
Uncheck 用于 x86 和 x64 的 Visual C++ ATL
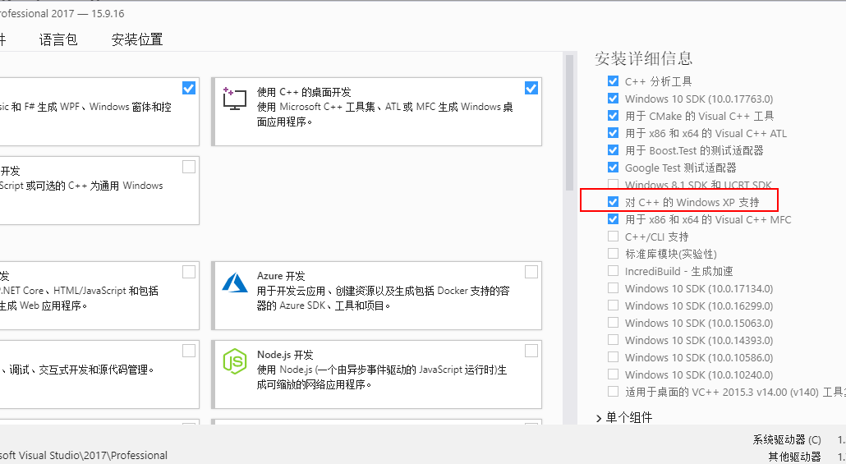(613, 133)
